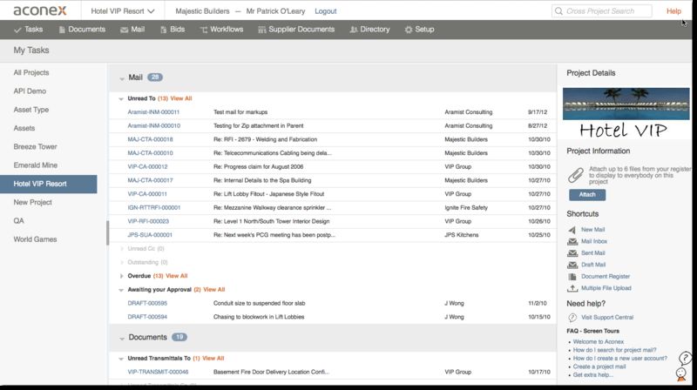Collapse the Awaiting your Approval group
This screenshot has width=697, height=390.
(x=121, y=290)
